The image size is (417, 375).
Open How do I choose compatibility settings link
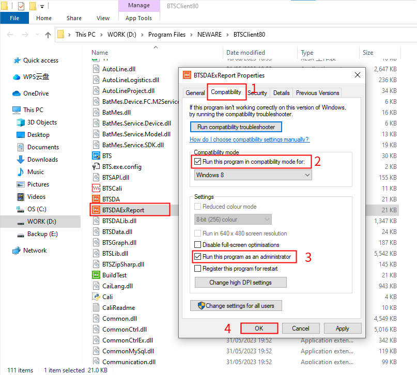pyautogui.click(x=249, y=139)
